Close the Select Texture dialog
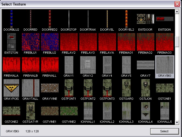The image size is (182, 137). (177, 4)
